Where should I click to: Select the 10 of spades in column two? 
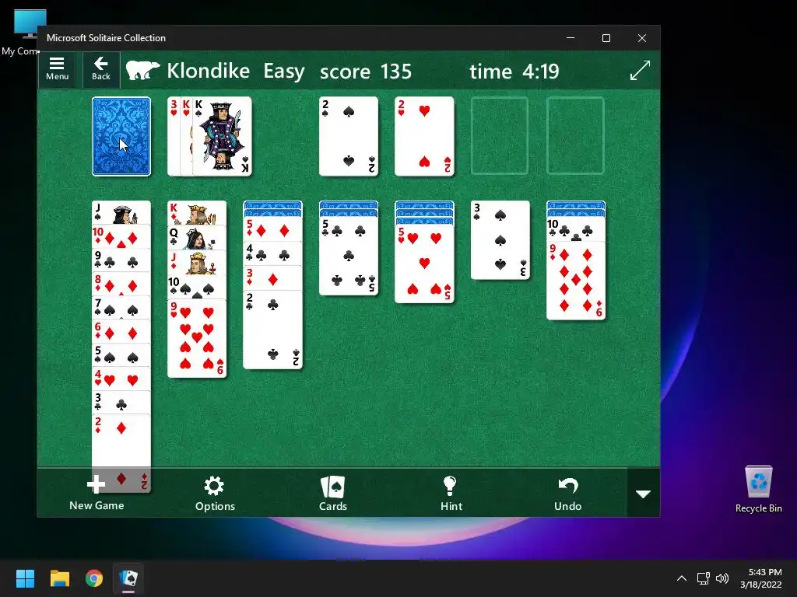point(197,287)
